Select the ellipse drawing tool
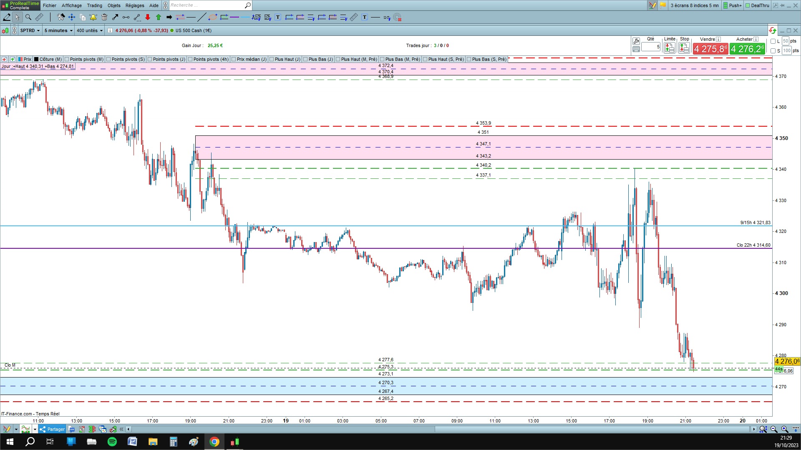This screenshot has width=801, height=450. [x=212, y=17]
